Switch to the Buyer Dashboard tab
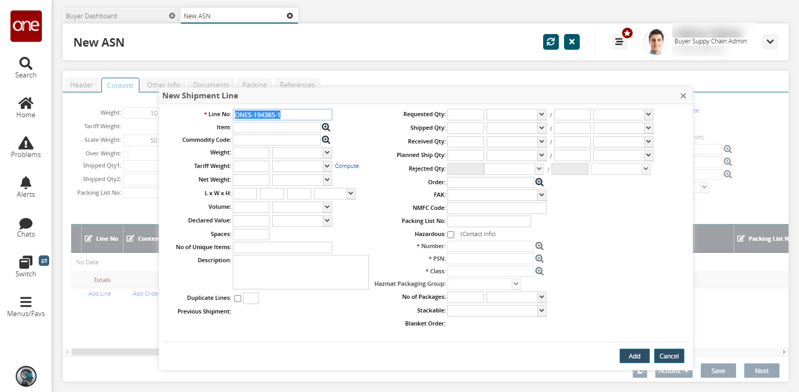The image size is (799, 392). tap(92, 16)
